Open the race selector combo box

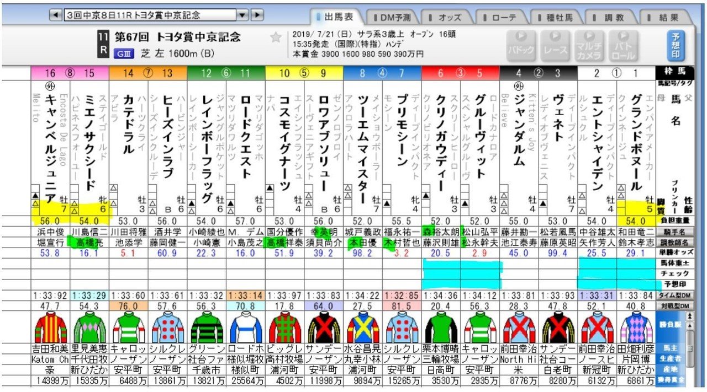pos(156,14)
